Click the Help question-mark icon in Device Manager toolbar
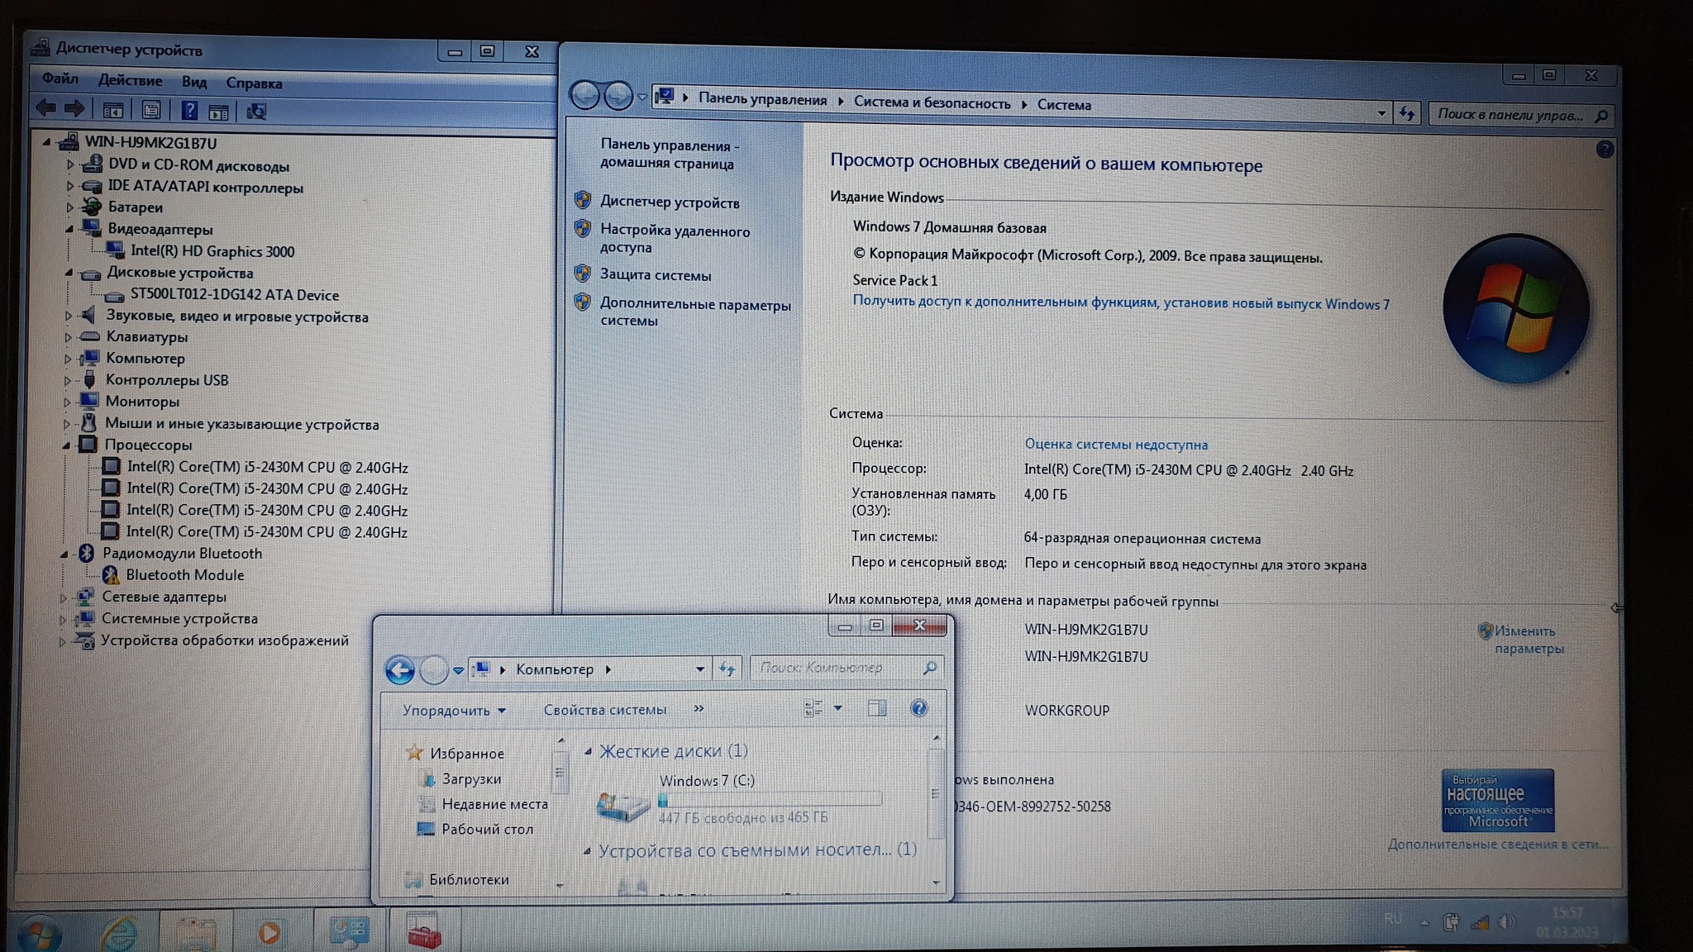Screen dimensions: 1693x952 click(189, 110)
